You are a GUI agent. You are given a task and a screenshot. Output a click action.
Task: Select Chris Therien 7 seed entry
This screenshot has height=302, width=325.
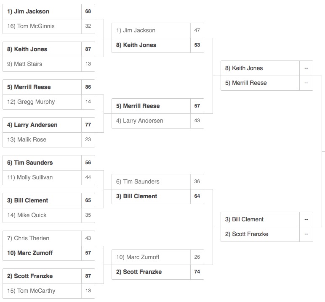click(49, 238)
